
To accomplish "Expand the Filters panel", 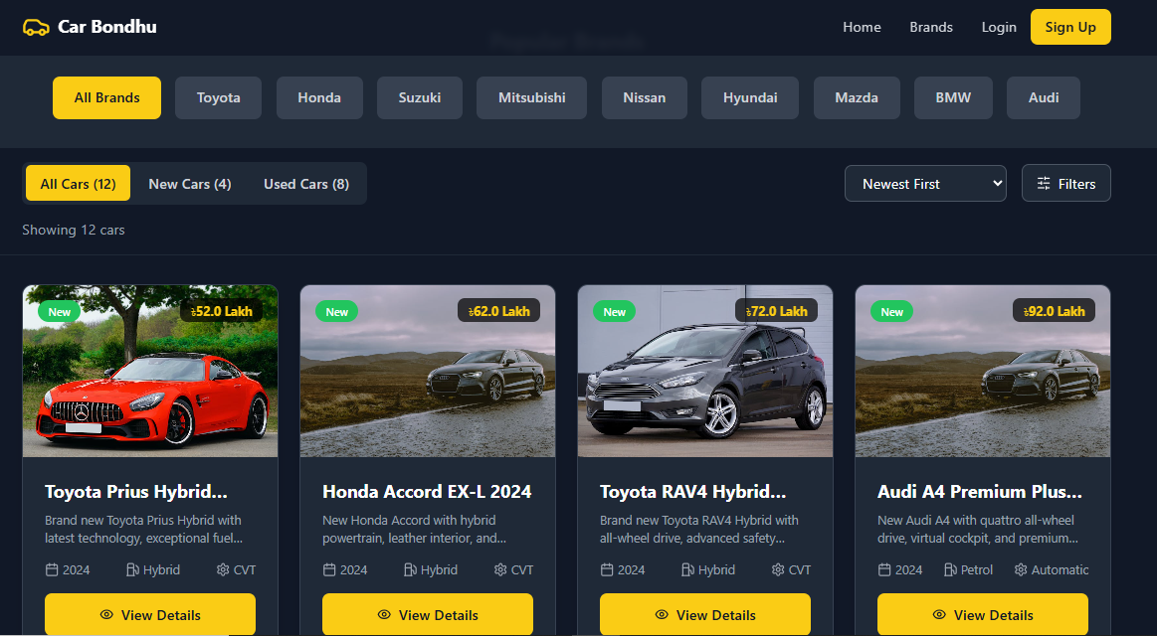I will coord(1065,184).
